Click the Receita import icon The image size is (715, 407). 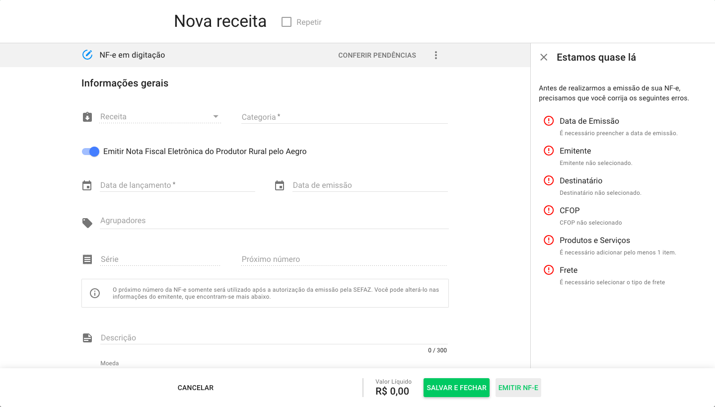87,117
